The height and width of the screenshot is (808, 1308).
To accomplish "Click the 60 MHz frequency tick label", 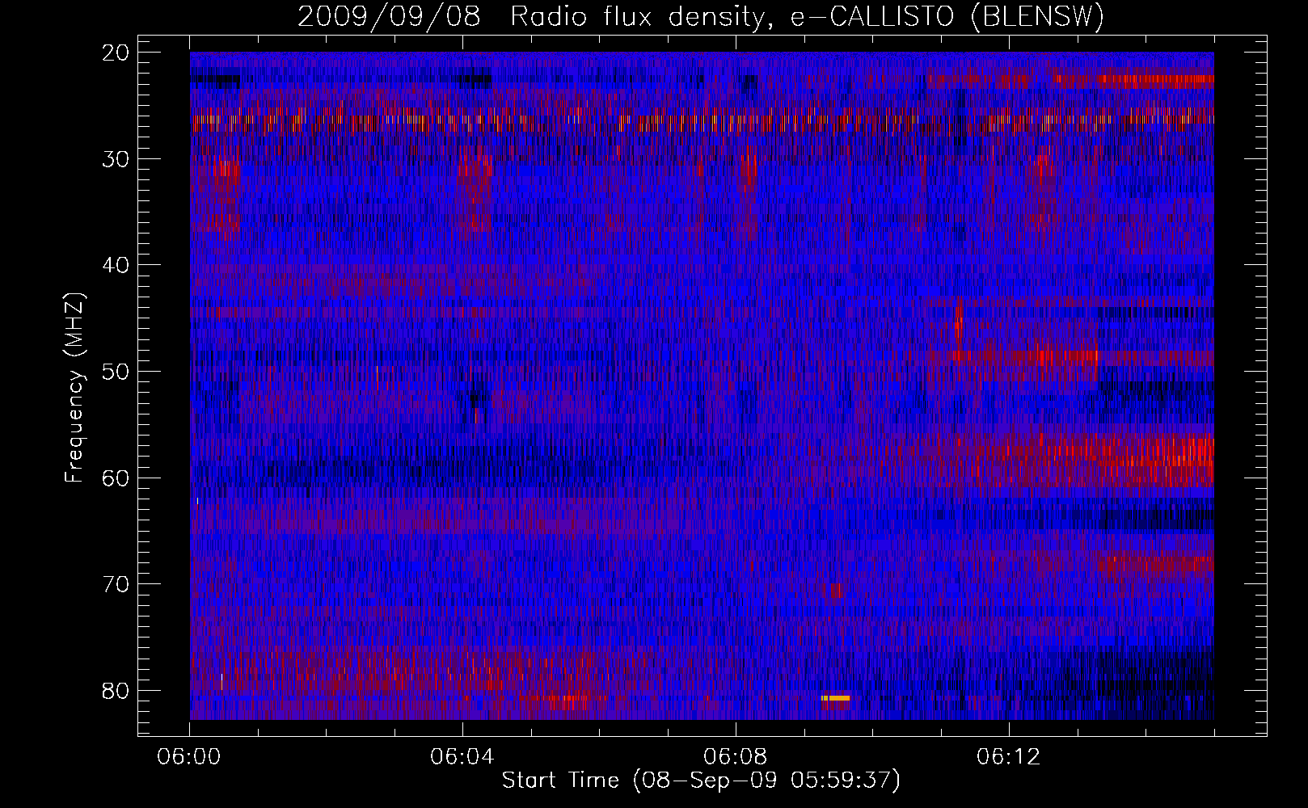I will [x=116, y=478].
